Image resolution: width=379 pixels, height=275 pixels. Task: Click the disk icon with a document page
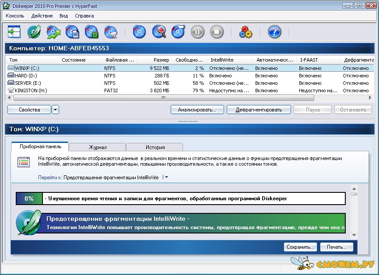pyautogui.click(x=72, y=31)
